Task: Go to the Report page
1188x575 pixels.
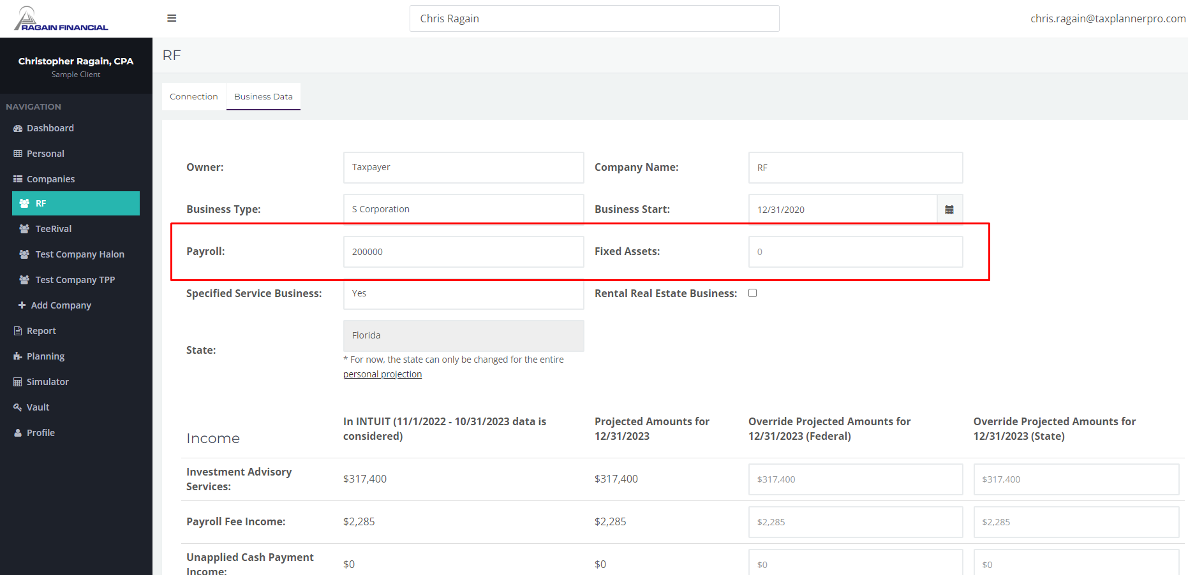Action: pyautogui.click(x=41, y=331)
